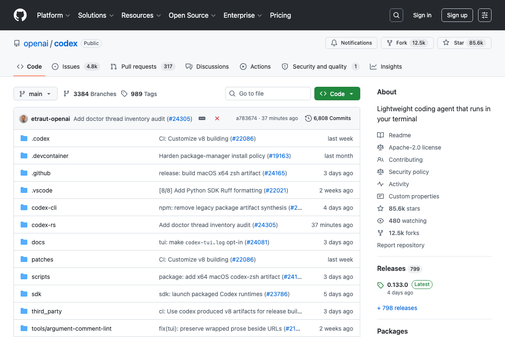Click the .codex folder icon

[x=24, y=139]
